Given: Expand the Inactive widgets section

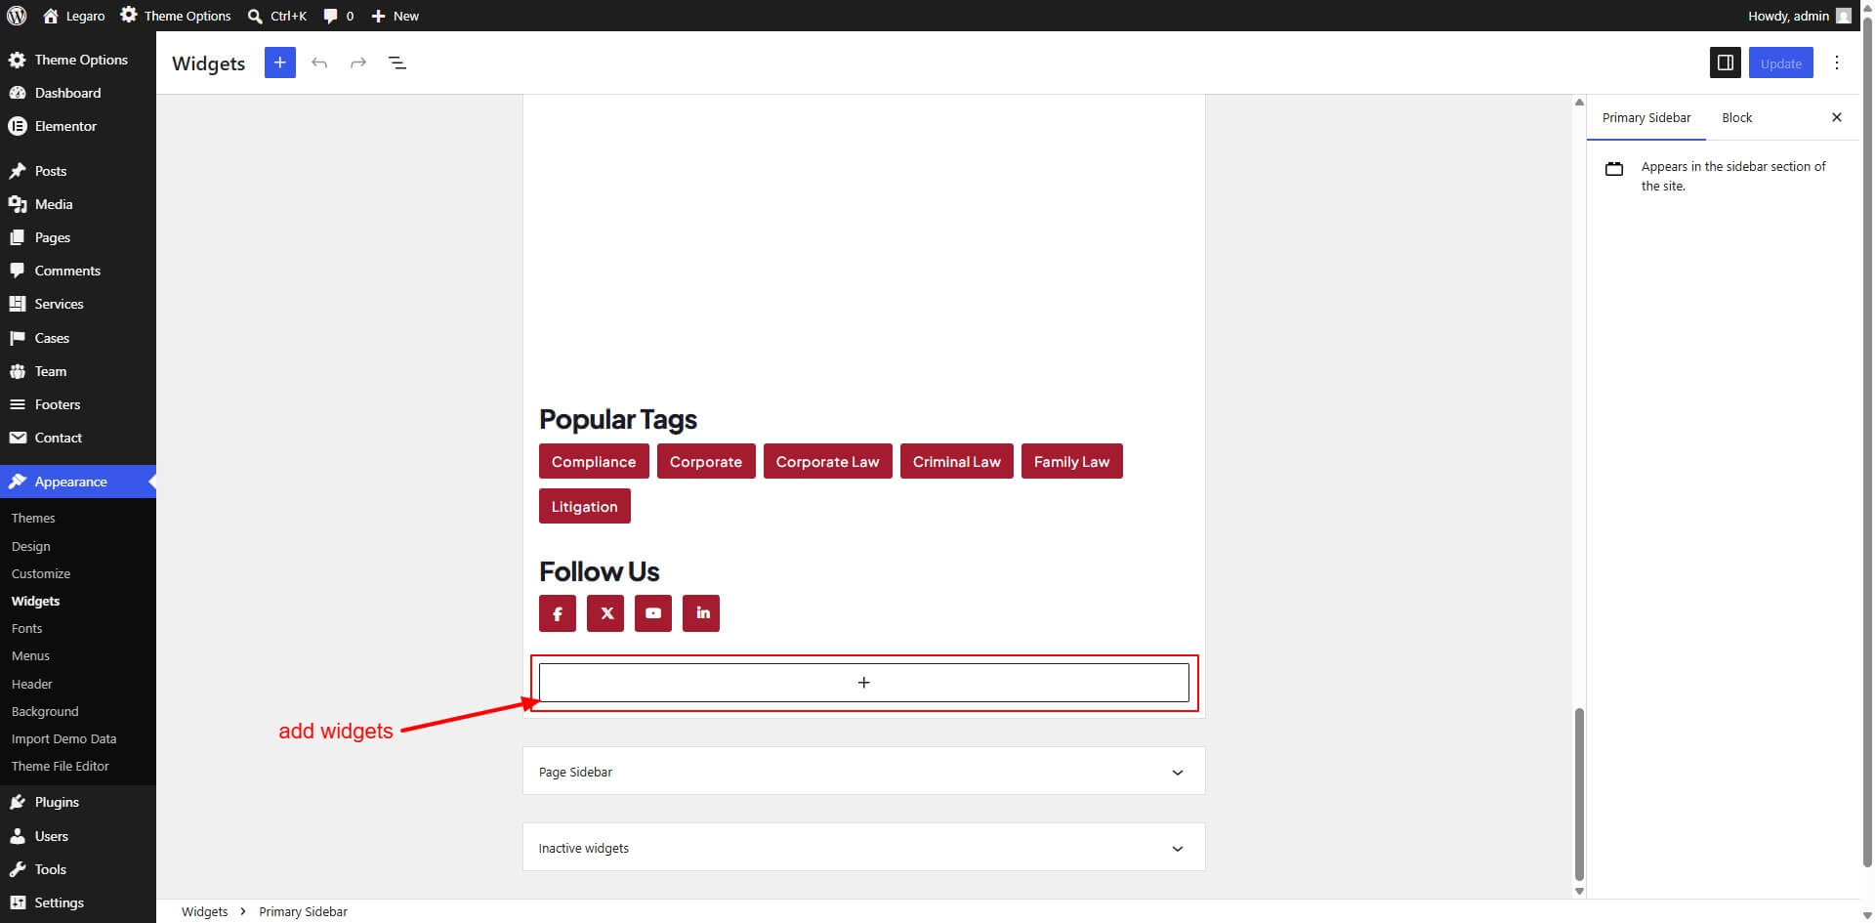Looking at the screenshot, I should pyautogui.click(x=863, y=848).
